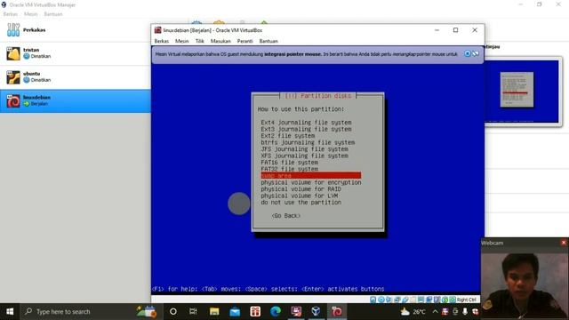Open Bantuan menu in VirtualBox Manager
The image size is (569, 320).
[x=53, y=14]
